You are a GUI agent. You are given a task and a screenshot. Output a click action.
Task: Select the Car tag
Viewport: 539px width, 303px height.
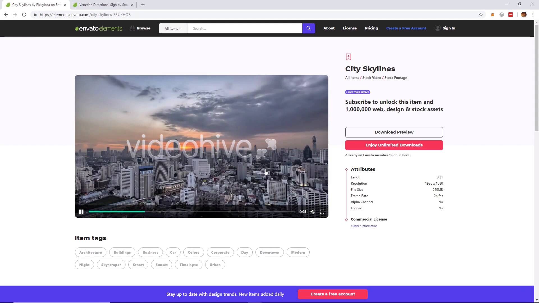pos(173,252)
